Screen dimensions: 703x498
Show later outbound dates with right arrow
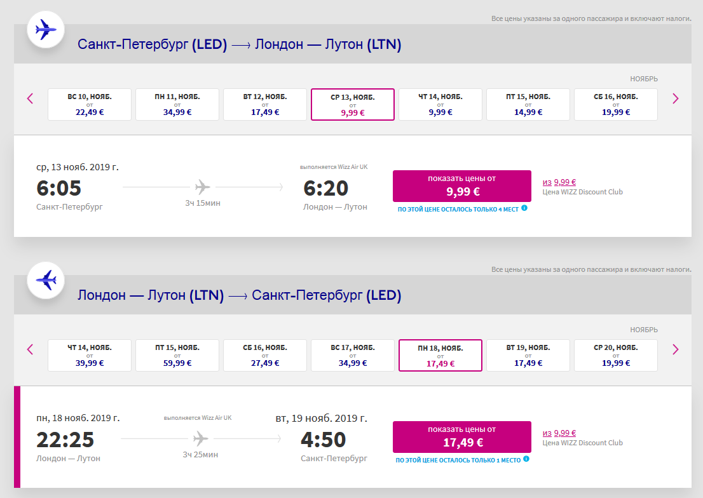click(x=676, y=98)
